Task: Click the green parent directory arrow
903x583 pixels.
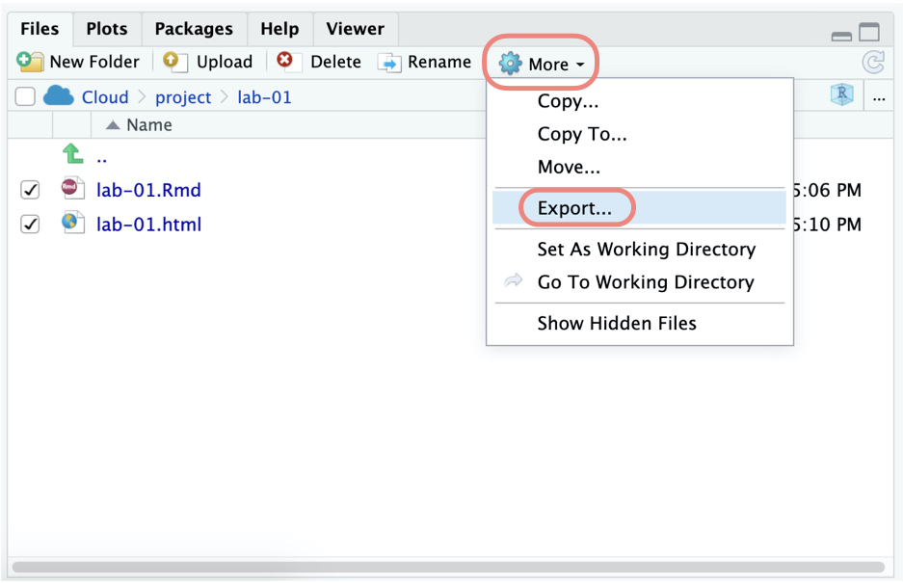Action: (x=72, y=154)
